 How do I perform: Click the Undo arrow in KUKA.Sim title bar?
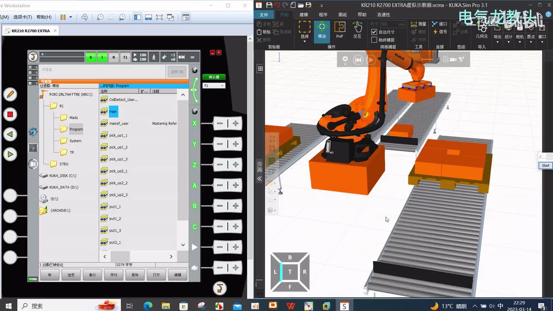pos(277,5)
